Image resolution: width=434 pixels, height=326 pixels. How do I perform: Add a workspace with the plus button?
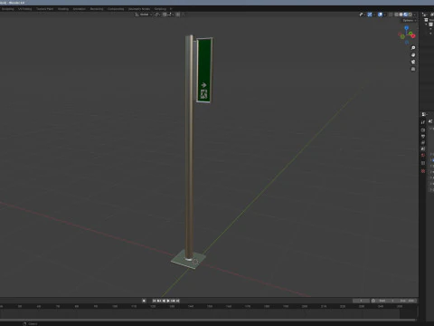(x=171, y=9)
